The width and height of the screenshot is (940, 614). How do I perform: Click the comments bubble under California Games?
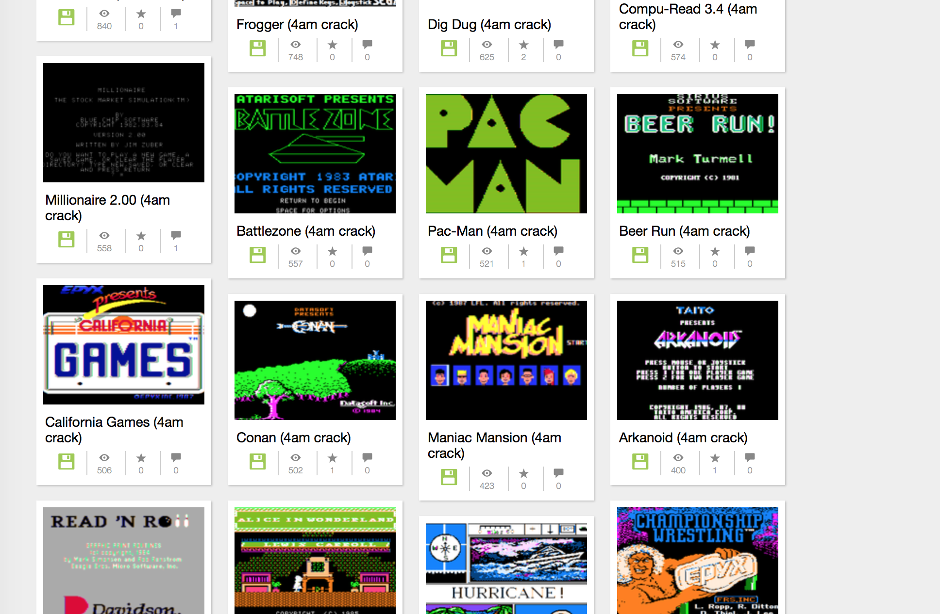pos(176,457)
